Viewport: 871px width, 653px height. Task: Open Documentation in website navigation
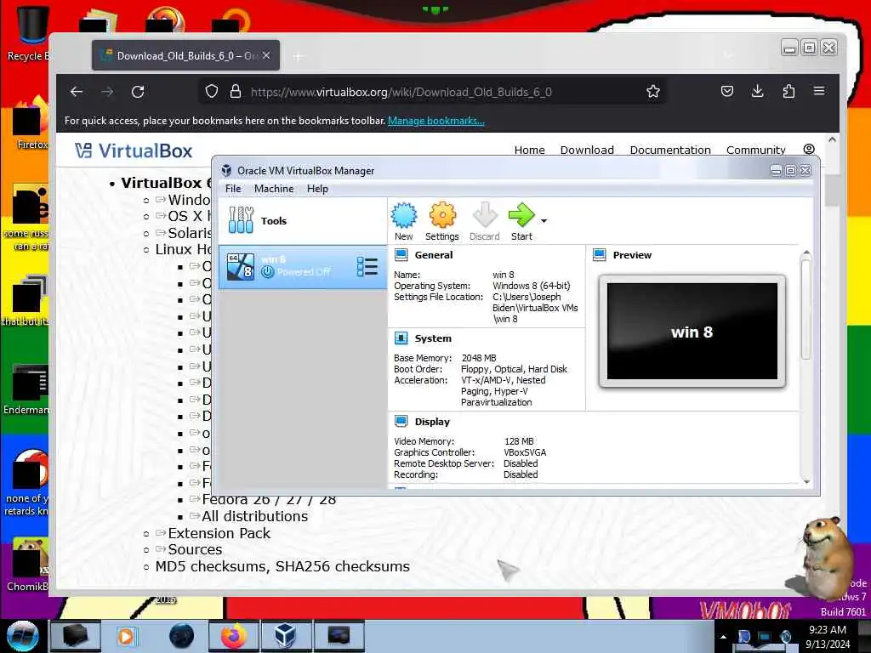coord(670,150)
